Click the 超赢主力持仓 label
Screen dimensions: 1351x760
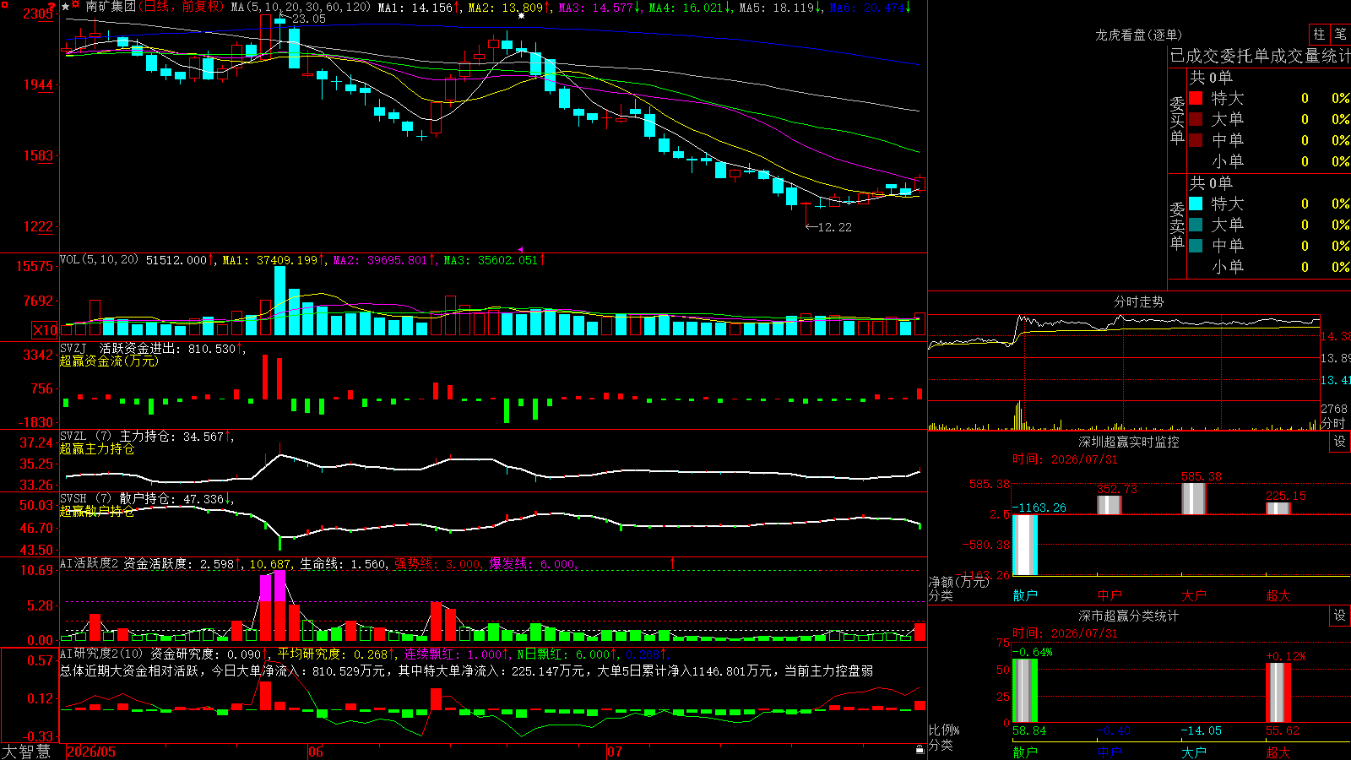(97, 448)
